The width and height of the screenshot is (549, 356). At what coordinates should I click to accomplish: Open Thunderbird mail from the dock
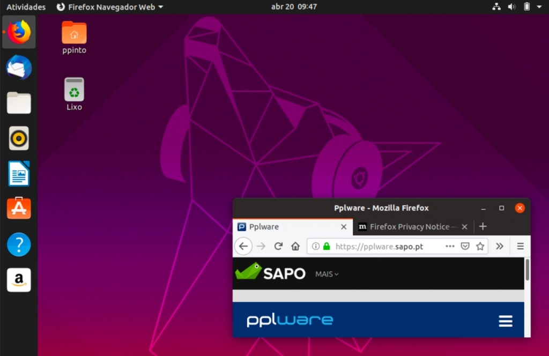[x=19, y=67]
